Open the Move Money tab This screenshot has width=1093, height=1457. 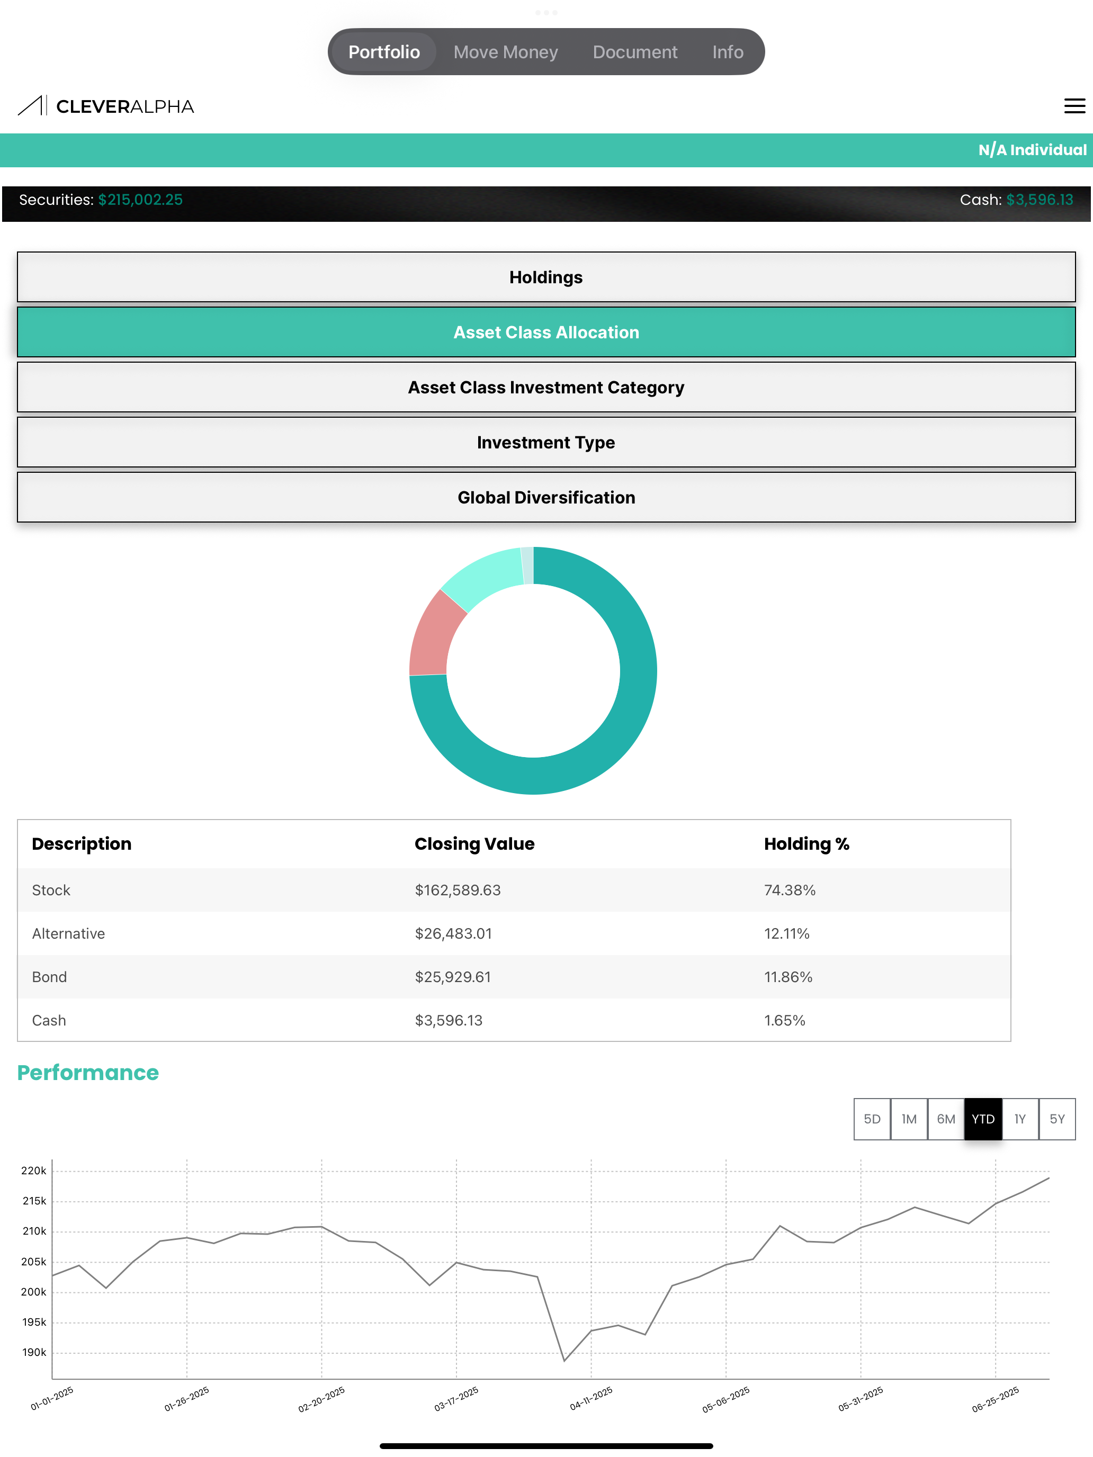tap(505, 52)
